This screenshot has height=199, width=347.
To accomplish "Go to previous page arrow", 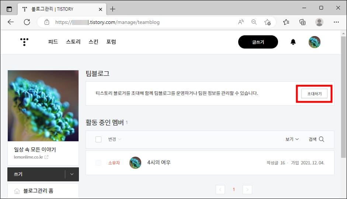I will (x=220, y=189).
